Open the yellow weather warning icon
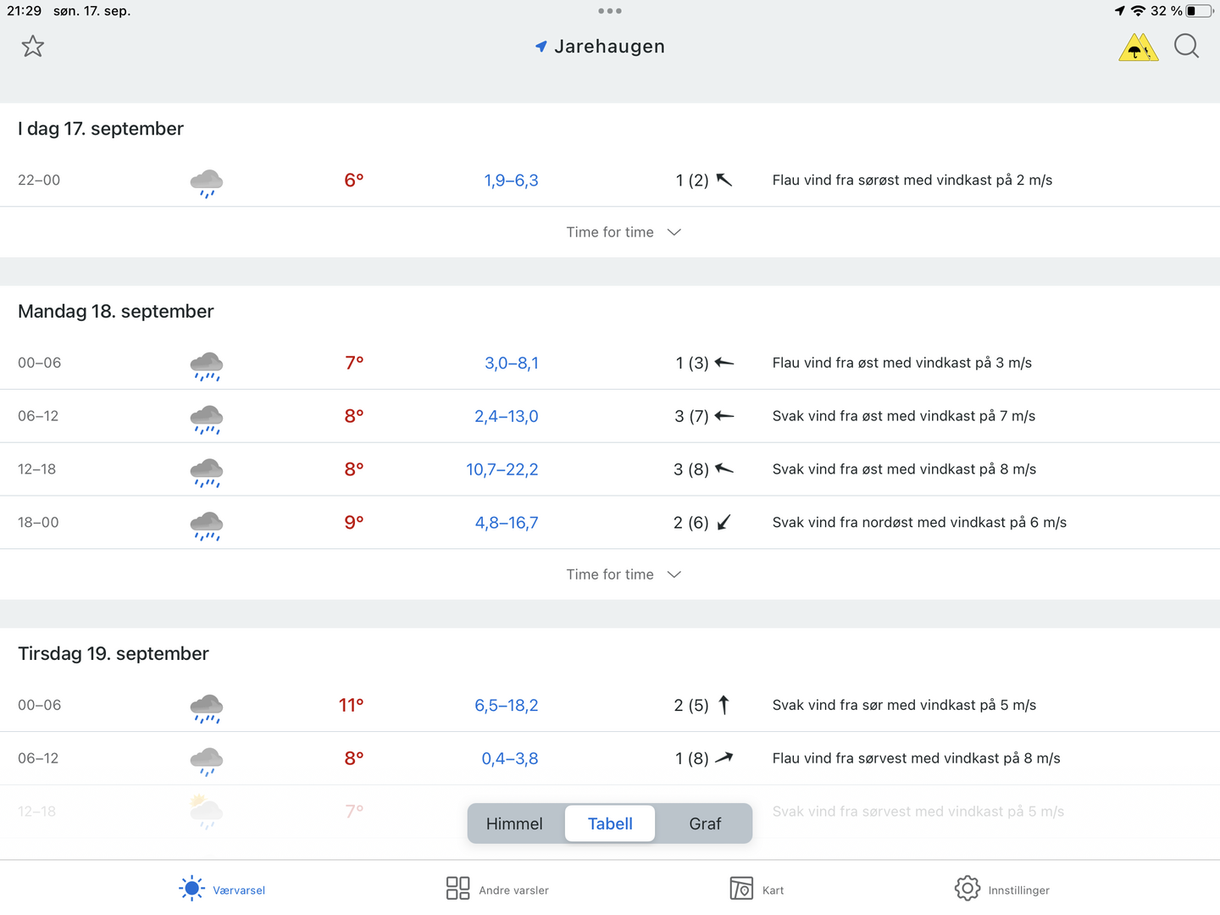The width and height of the screenshot is (1220, 915). [x=1138, y=47]
